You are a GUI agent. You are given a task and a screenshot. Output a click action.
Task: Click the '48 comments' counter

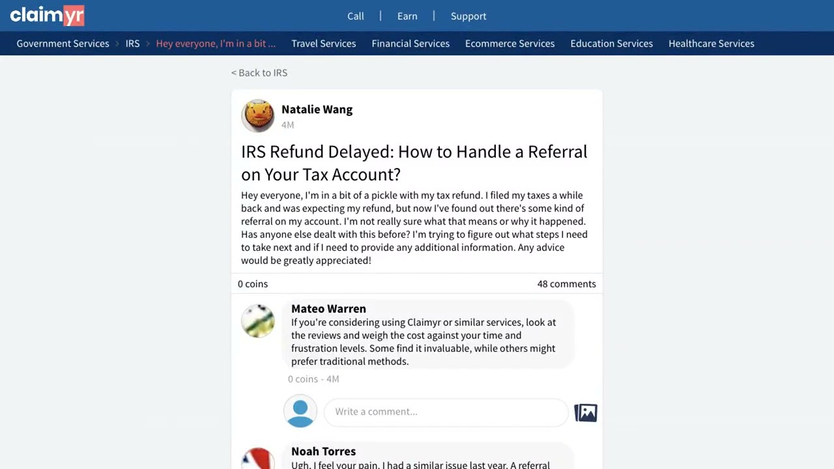coord(566,284)
